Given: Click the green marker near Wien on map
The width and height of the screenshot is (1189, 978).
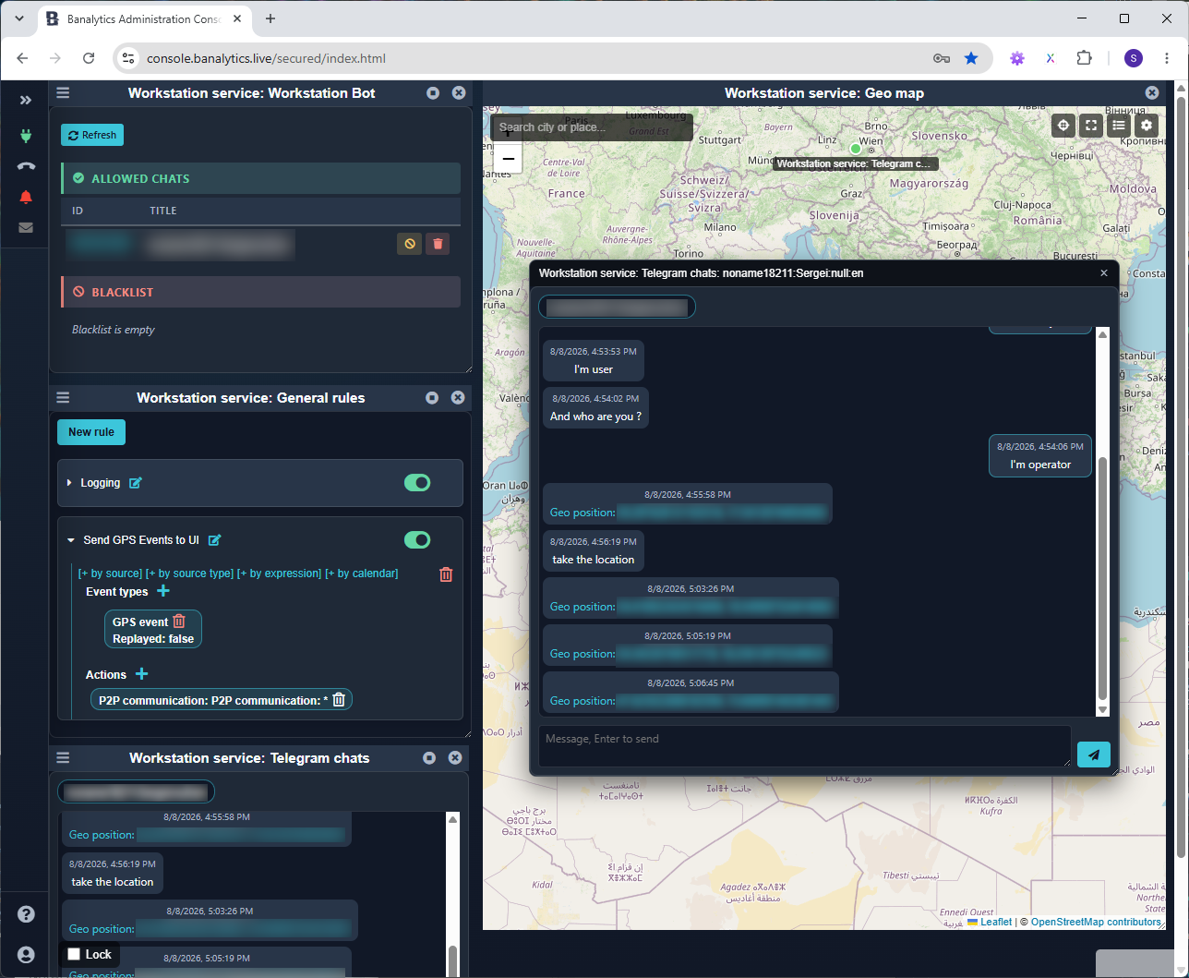Looking at the screenshot, I should (x=855, y=148).
